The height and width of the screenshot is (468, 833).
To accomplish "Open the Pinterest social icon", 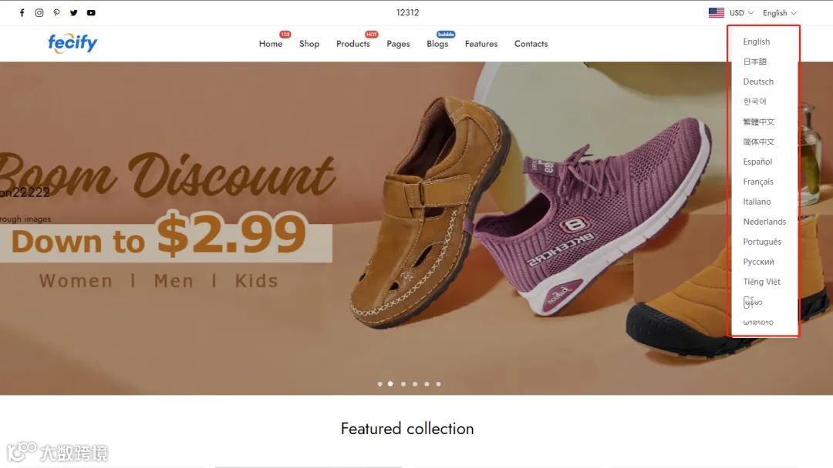I will pos(56,13).
